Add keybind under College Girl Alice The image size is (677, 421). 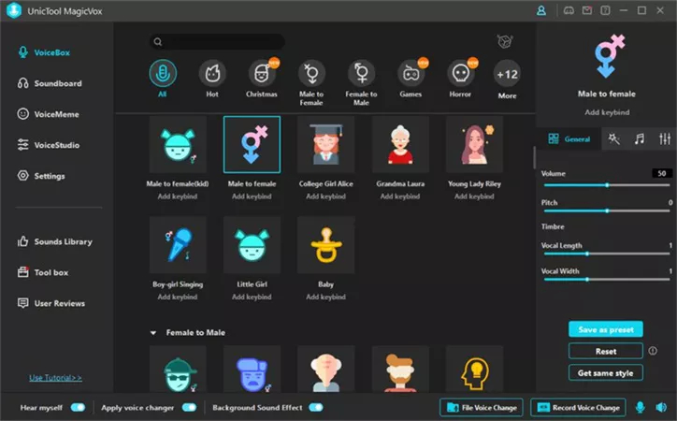(326, 196)
